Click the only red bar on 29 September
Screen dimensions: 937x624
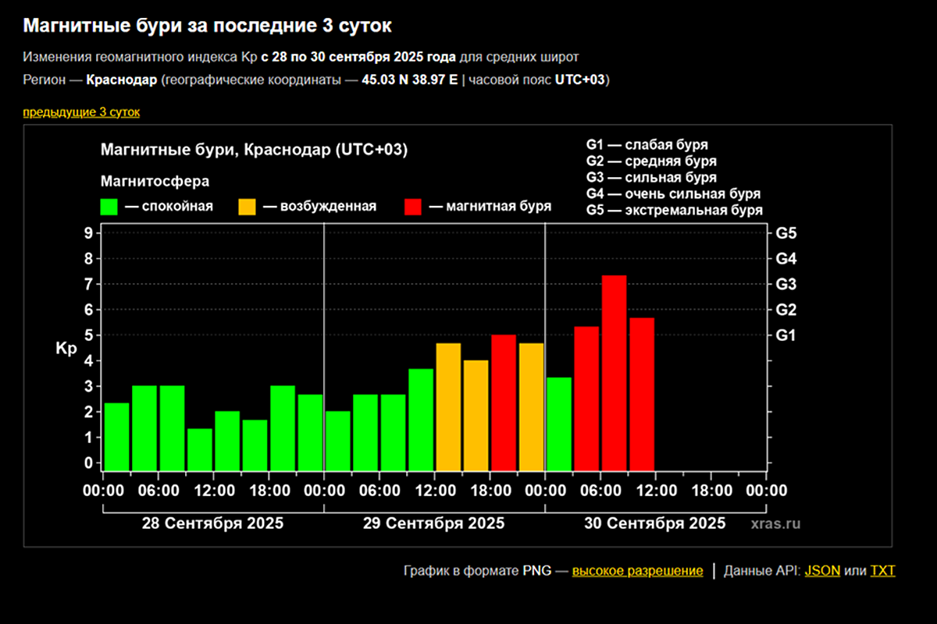pyautogui.click(x=504, y=402)
